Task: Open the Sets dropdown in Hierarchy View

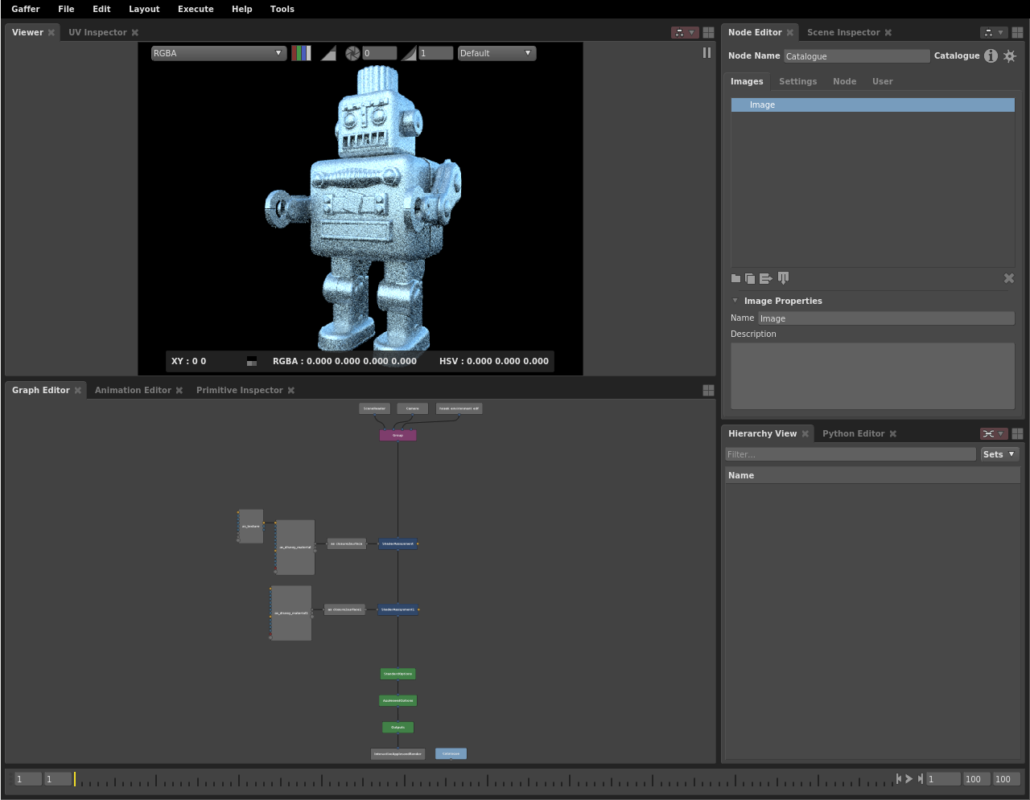Action: (999, 454)
